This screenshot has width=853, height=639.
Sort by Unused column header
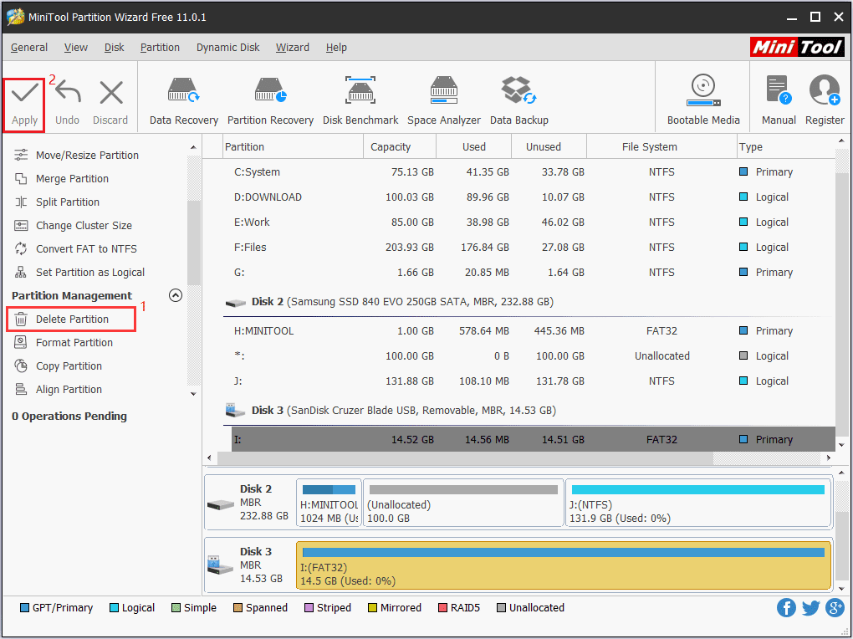pos(549,147)
